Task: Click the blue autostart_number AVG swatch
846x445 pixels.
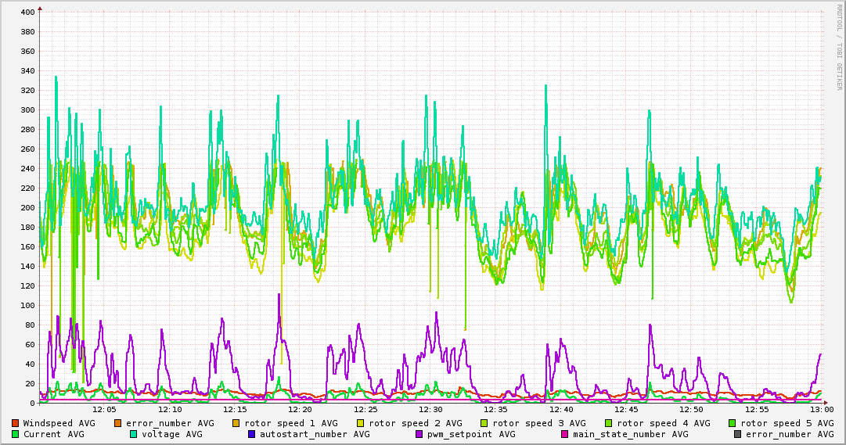Action: point(252,434)
